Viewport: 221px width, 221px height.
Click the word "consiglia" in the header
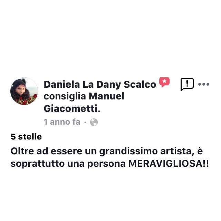65,97
